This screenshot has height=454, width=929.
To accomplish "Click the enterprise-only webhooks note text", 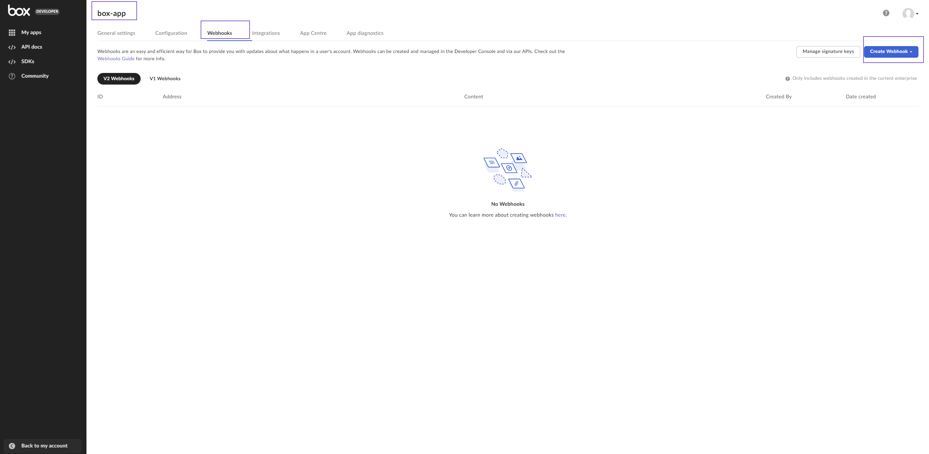I will point(855,78).
